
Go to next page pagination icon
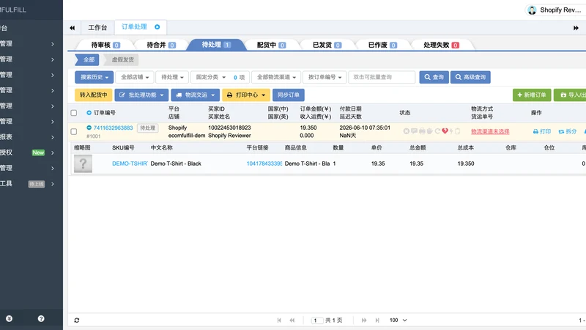364,320
